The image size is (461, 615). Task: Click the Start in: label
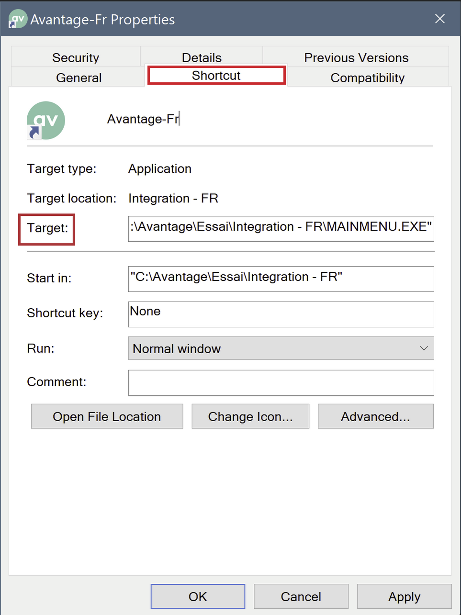[x=49, y=278]
